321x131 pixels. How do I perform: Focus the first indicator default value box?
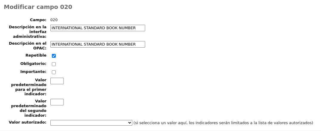point(57,81)
